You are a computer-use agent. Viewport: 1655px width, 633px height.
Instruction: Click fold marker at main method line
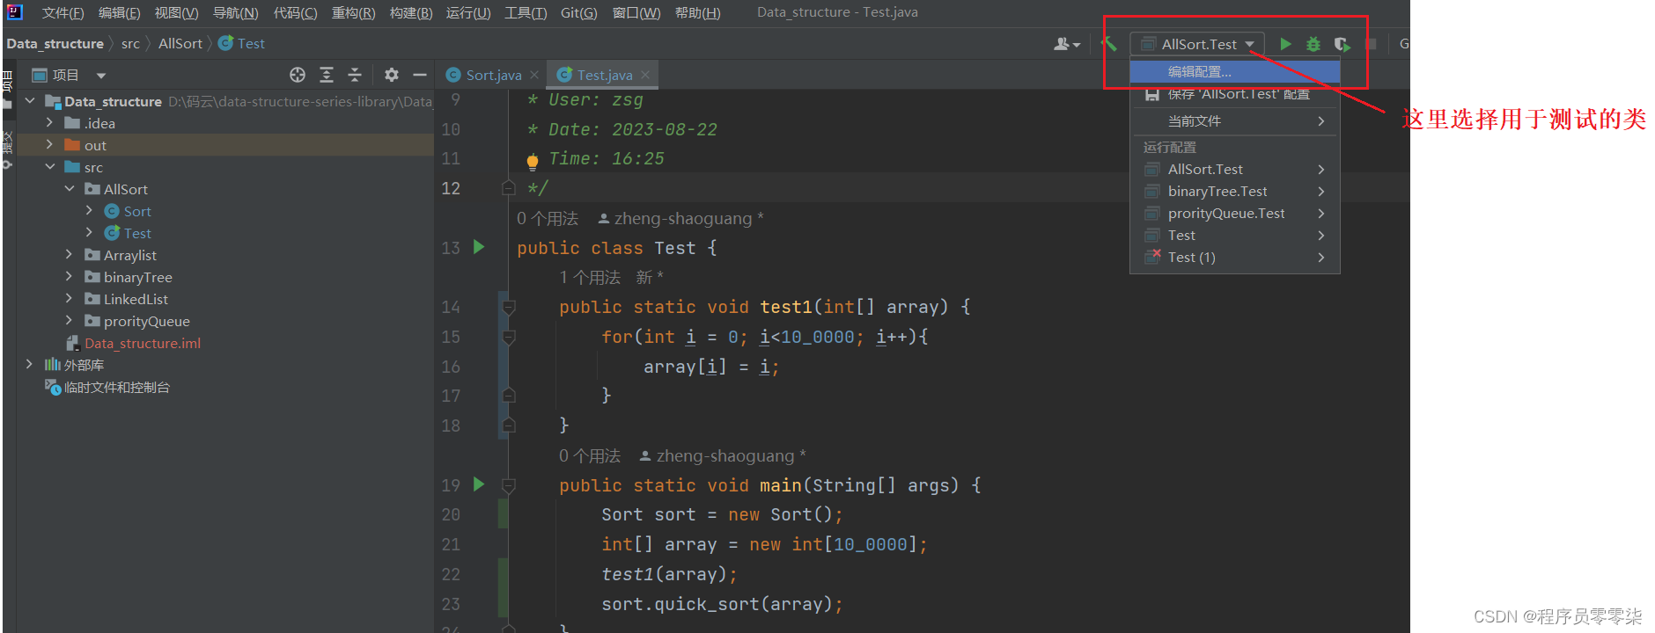[x=509, y=484]
